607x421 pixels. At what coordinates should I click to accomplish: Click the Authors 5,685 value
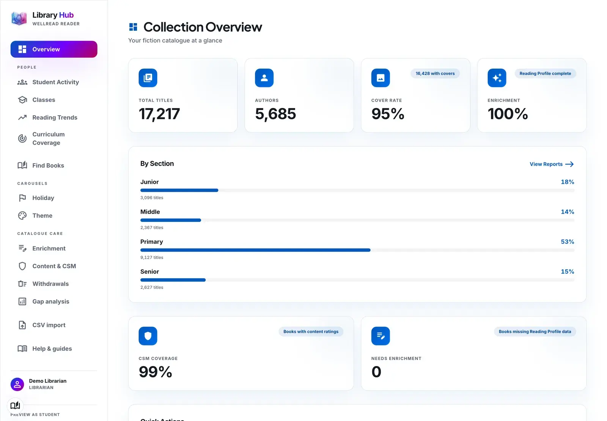[x=275, y=114]
